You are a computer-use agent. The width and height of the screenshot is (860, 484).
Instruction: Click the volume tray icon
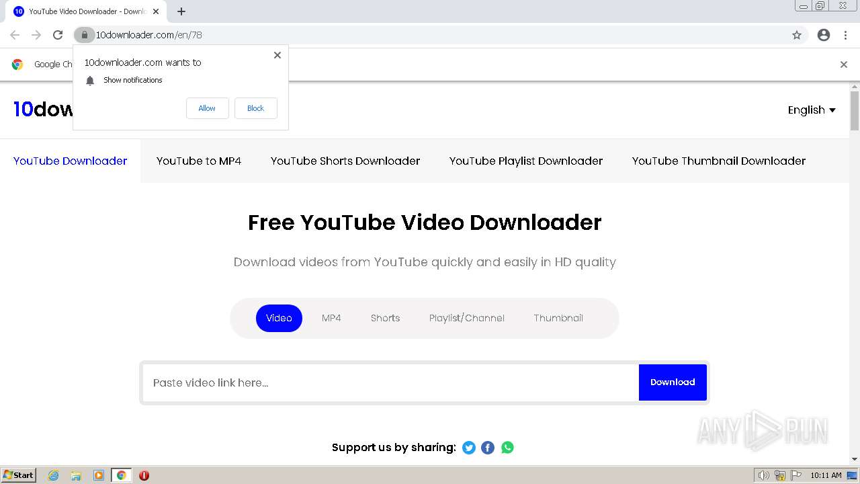tap(763, 475)
